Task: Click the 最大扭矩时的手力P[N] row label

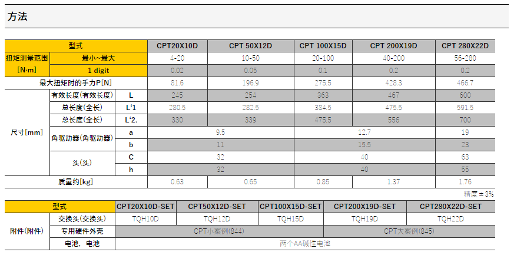Action: [x=75, y=82]
